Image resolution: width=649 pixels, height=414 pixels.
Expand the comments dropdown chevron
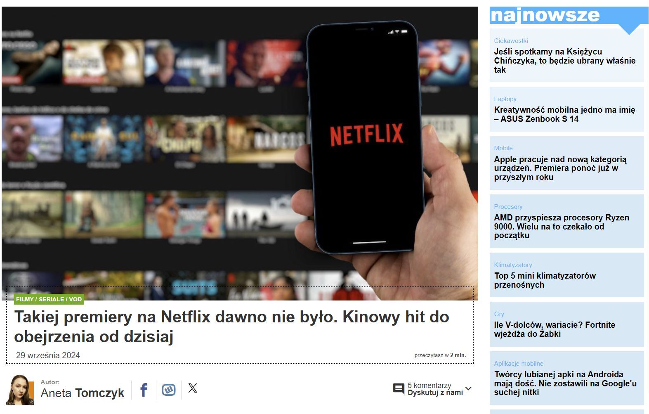468,389
